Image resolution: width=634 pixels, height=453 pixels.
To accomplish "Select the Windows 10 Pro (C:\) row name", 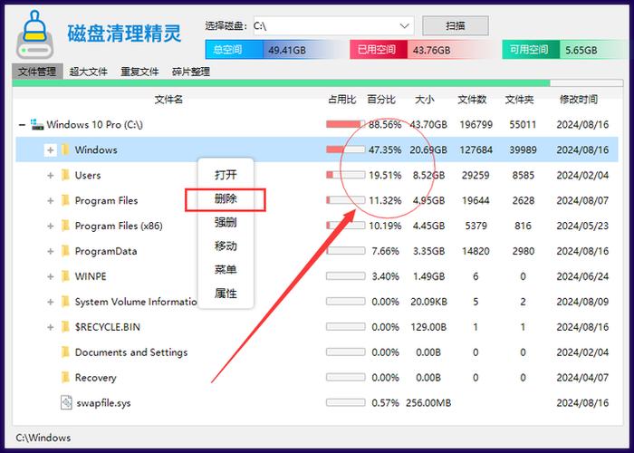I will coord(94,125).
